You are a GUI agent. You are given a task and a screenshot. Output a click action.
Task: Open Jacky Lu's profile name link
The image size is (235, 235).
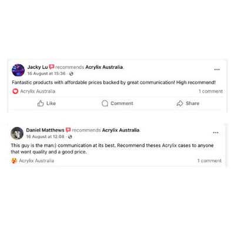tap(38, 67)
